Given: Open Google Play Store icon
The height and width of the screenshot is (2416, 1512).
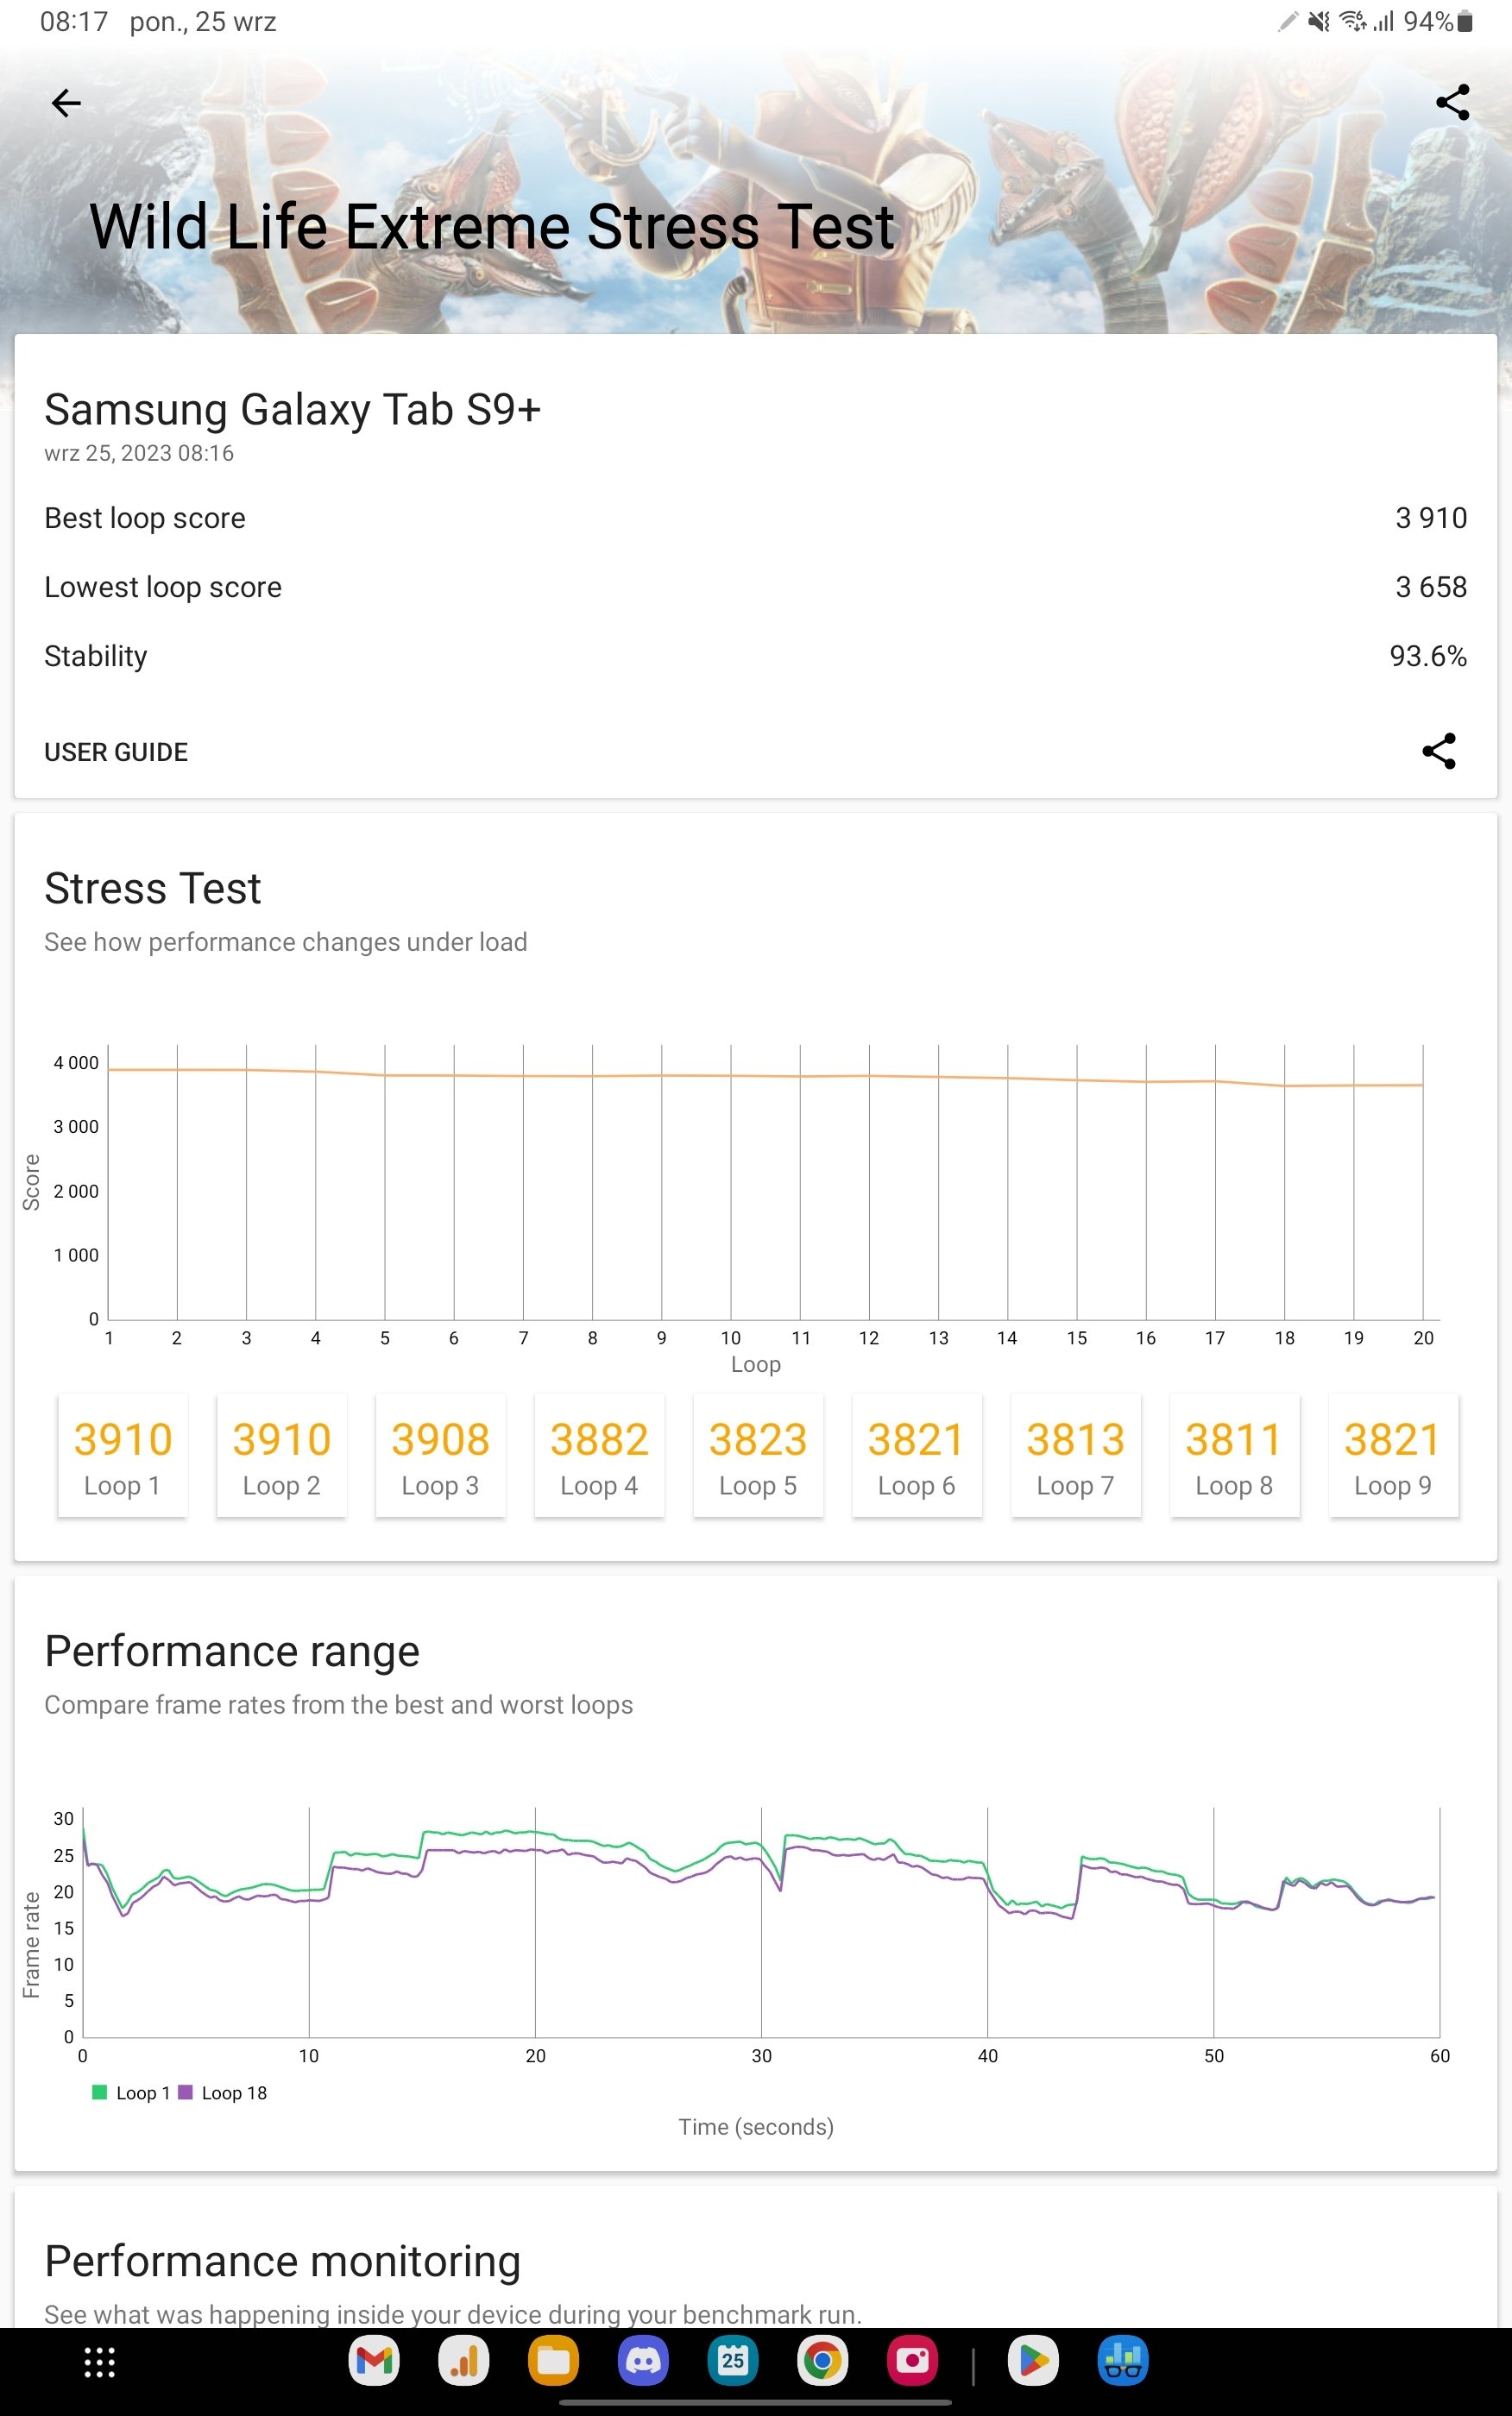Looking at the screenshot, I should [x=1033, y=2361].
